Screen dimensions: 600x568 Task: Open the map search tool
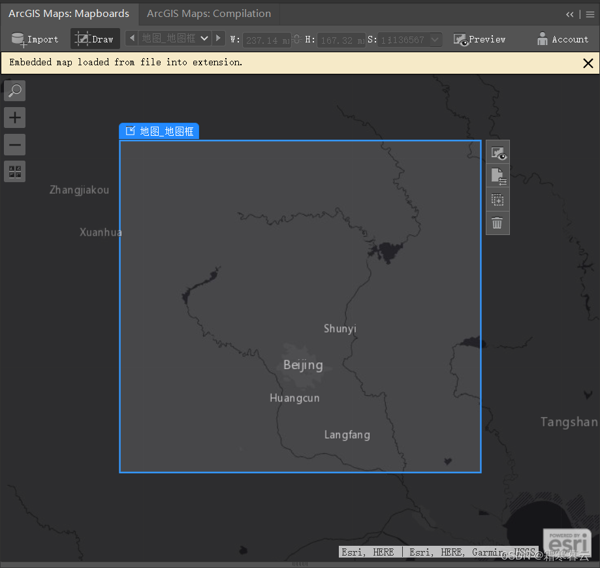click(14, 90)
